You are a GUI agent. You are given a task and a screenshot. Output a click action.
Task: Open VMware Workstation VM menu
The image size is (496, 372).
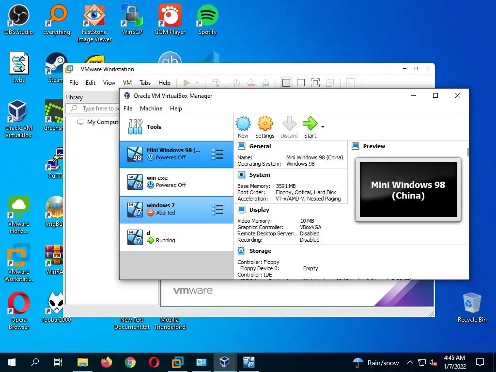(127, 83)
